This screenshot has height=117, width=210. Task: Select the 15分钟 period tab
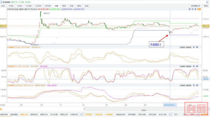[28, 6]
